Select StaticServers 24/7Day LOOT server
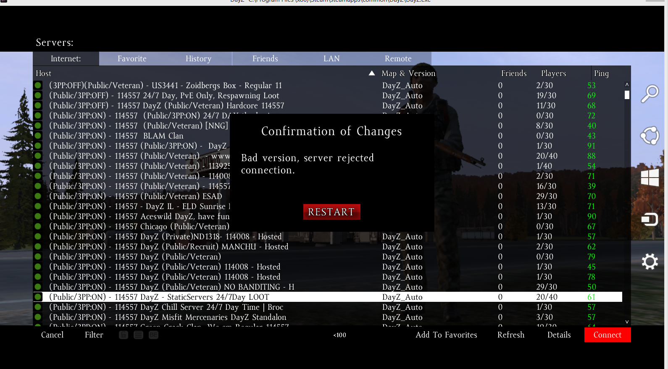Screen dimensions: 668x369 coord(328,297)
